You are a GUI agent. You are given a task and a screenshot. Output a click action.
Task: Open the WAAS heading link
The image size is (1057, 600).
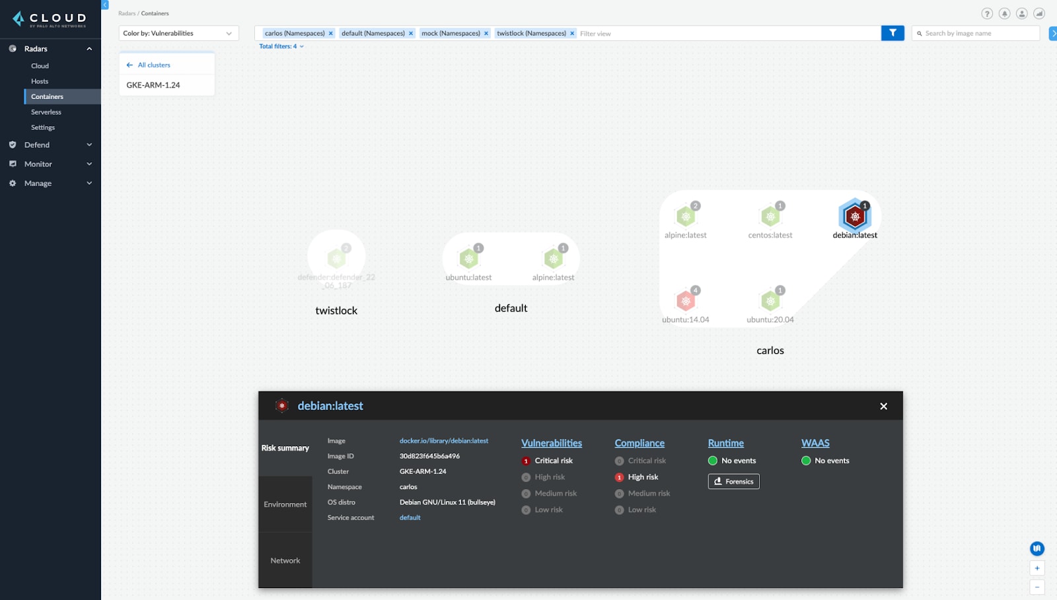point(815,443)
